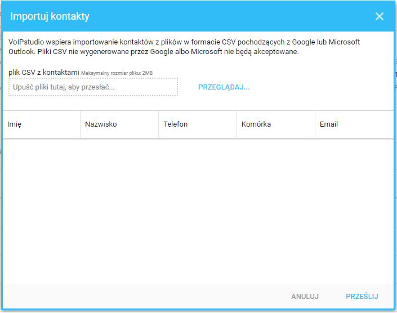Select the Imię column header
Viewport: 397px width, 313px height.
click(15, 124)
